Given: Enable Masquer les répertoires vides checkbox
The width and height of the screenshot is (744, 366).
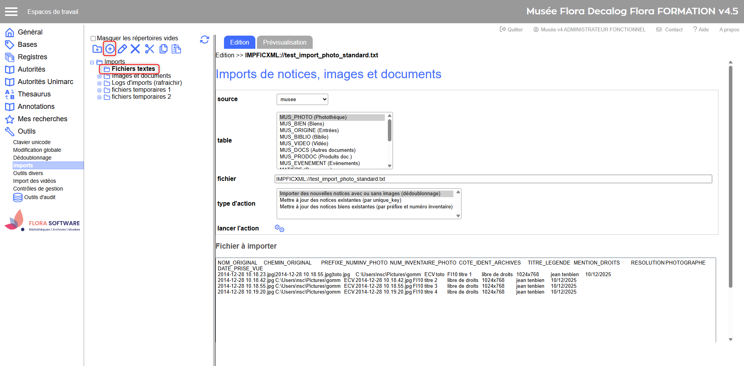Looking at the screenshot, I should (93, 38).
